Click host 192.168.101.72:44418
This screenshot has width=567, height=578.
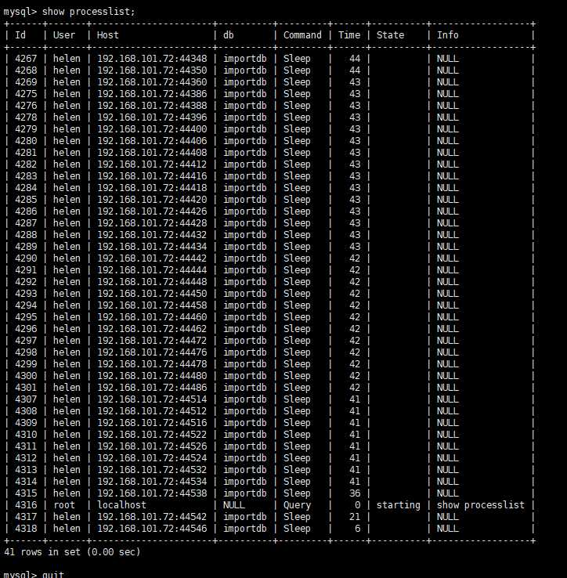pos(152,188)
